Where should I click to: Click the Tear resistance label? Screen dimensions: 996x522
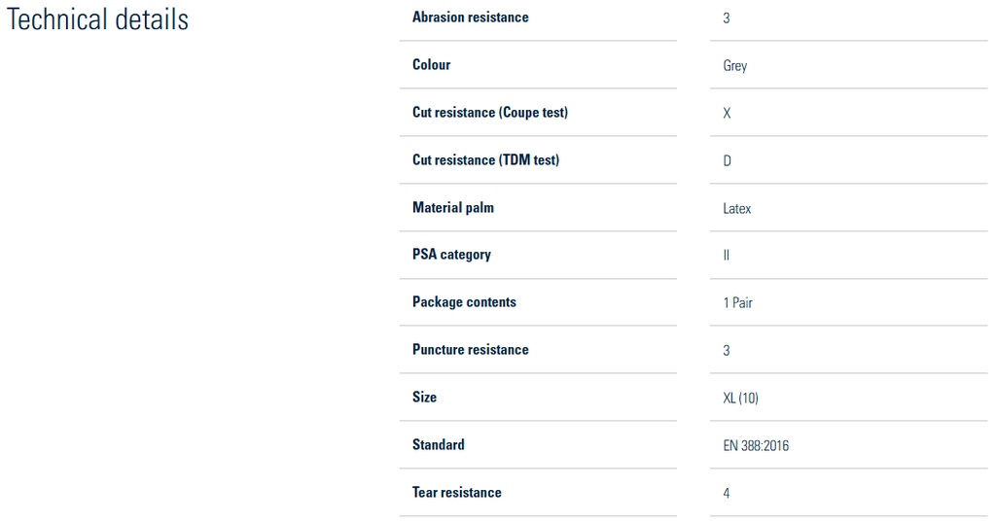457,492
